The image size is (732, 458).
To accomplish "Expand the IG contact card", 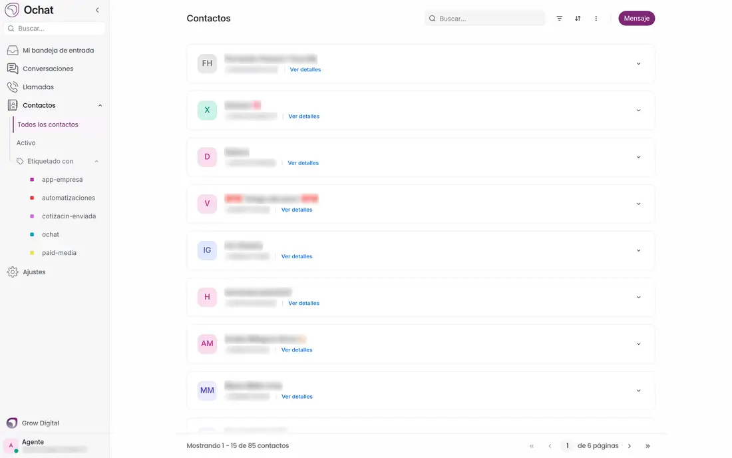I will pyautogui.click(x=639, y=250).
